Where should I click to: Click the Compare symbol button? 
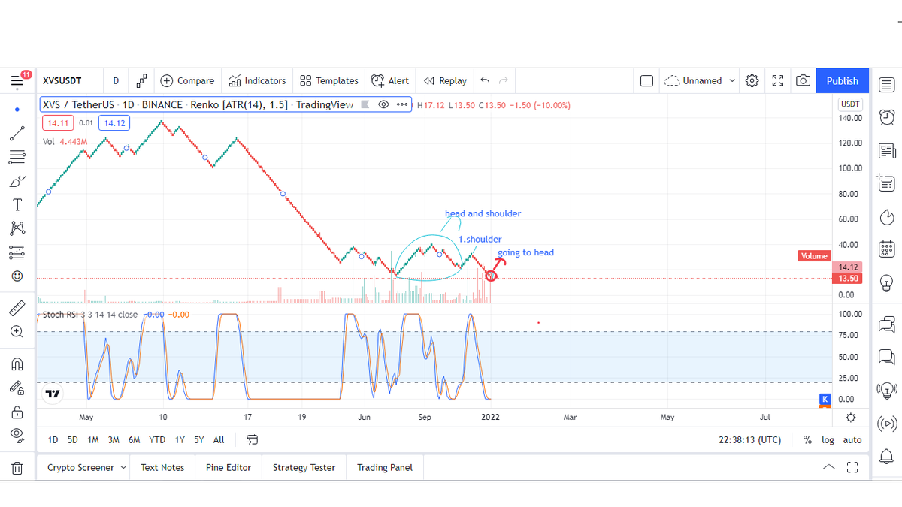pos(186,80)
